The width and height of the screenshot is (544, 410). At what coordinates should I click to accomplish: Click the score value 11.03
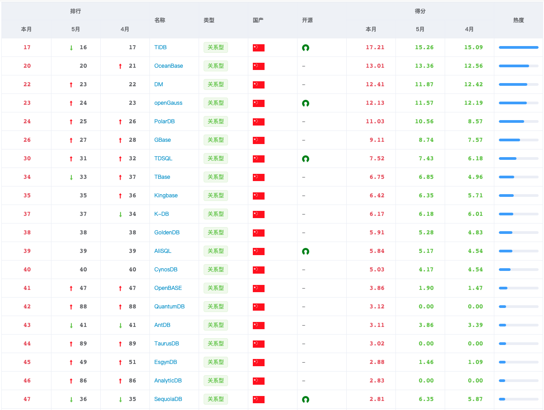tap(375, 121)
